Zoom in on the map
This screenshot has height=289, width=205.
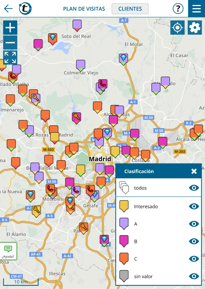(10, 28)
